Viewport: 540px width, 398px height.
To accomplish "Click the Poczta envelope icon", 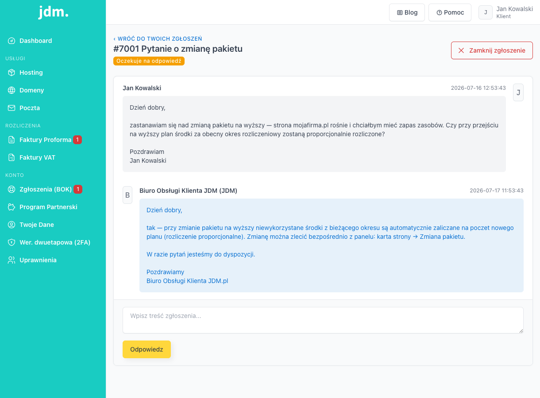I will (x=12, y=108).
